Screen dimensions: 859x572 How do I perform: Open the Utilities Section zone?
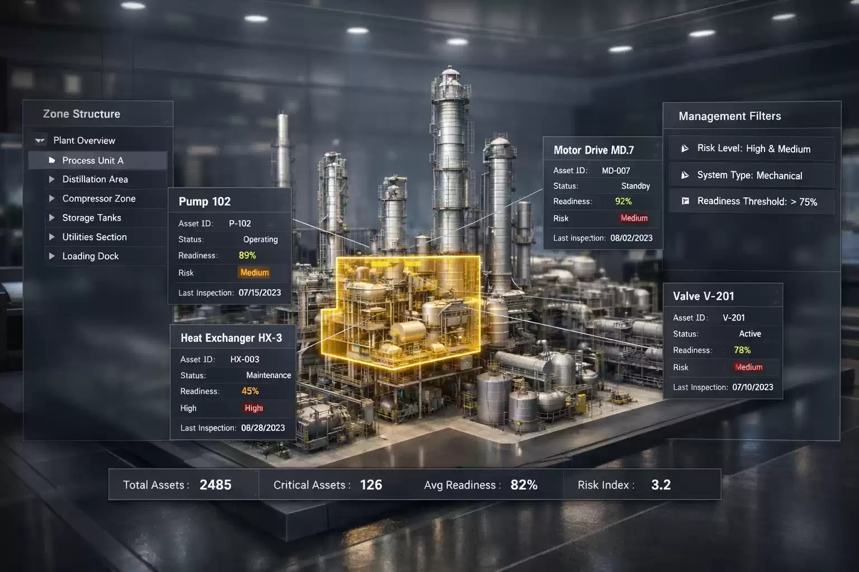(x=94, y=237)
